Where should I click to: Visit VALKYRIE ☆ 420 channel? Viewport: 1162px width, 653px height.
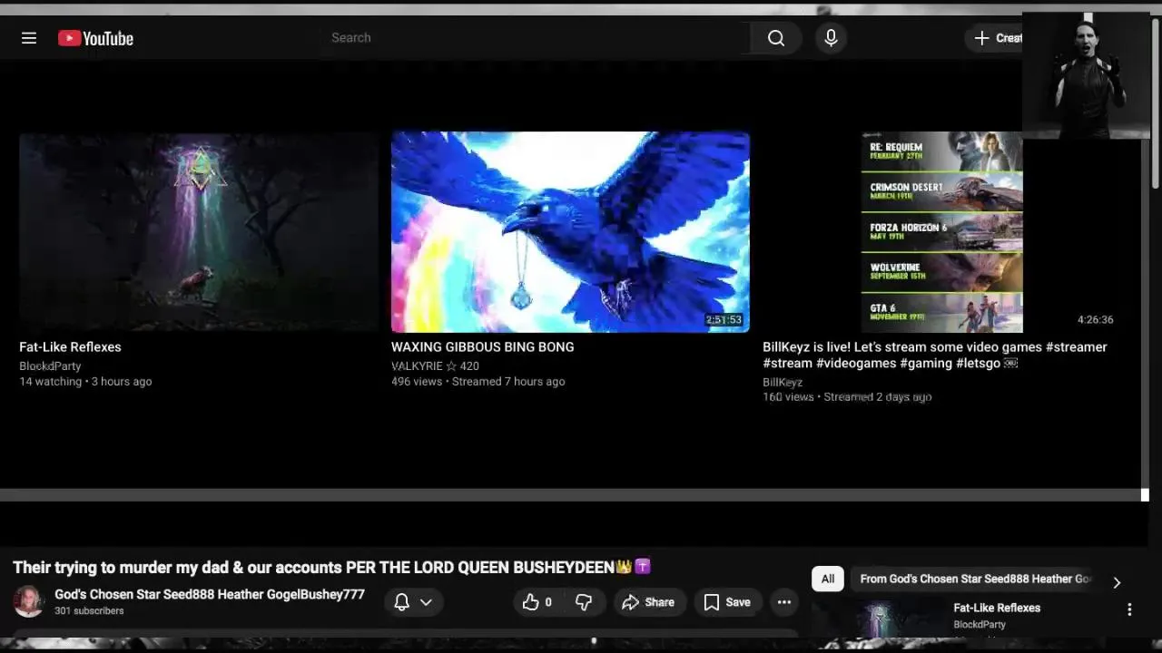435,366
